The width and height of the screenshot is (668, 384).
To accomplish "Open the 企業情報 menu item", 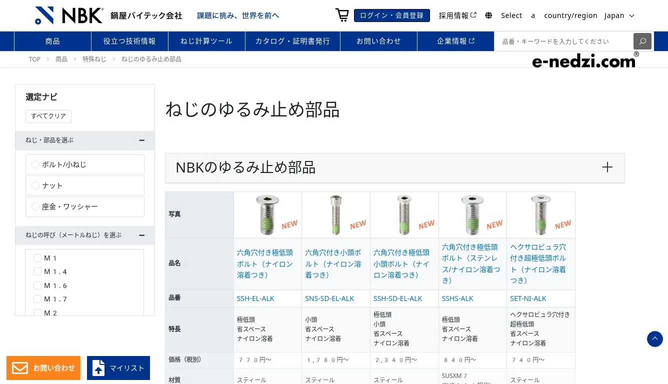I will coord(455,41).
